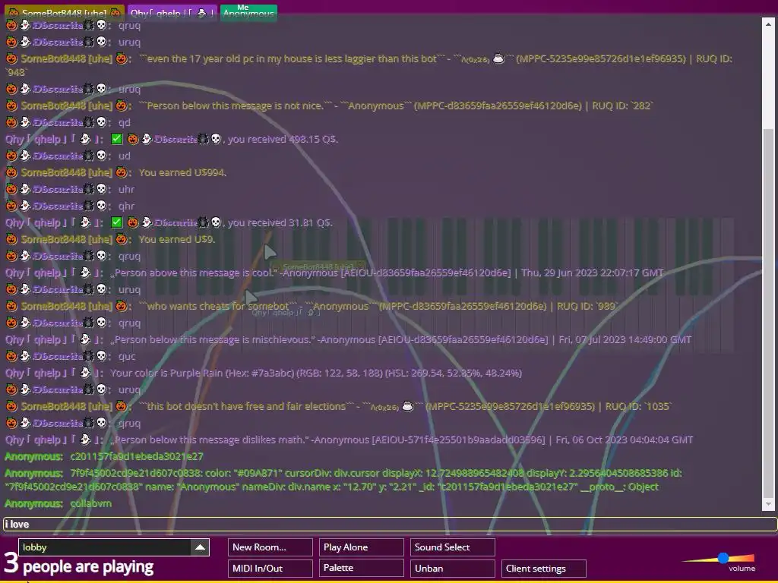Select the Anonymous 'Me' participant chip
Viewport: 778px width, 583px height.
click(248, 14)
